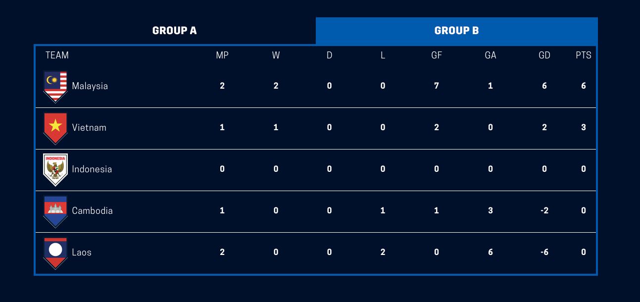Click the Cambodia flag badge
This screenshot has width=640, height=302.
point(55,211)
